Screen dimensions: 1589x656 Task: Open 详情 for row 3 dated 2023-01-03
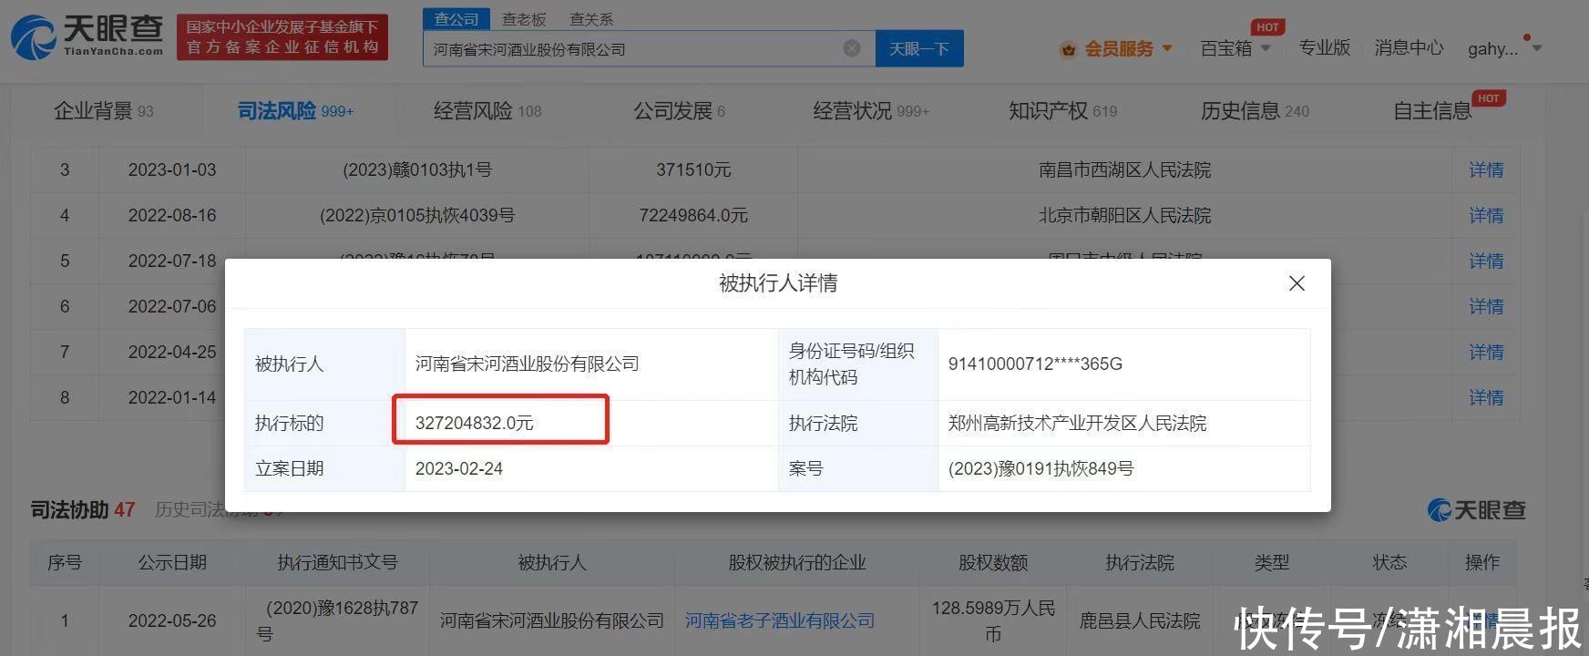pos(1486,169)
